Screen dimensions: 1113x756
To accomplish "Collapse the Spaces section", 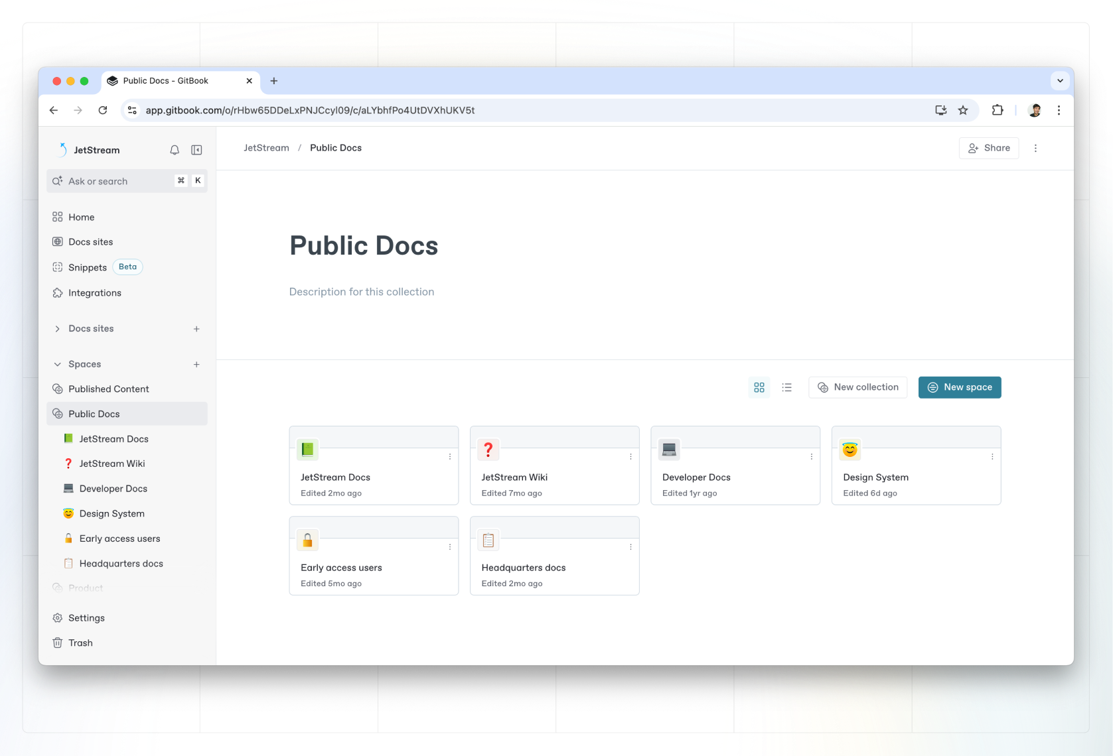I will point(58,365).
